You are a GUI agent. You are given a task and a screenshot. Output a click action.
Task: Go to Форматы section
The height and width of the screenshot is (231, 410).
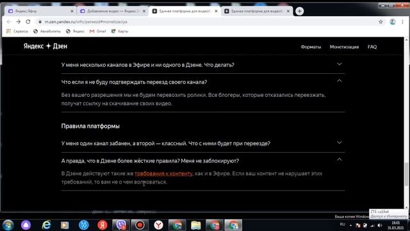click(x=311, y=47)
